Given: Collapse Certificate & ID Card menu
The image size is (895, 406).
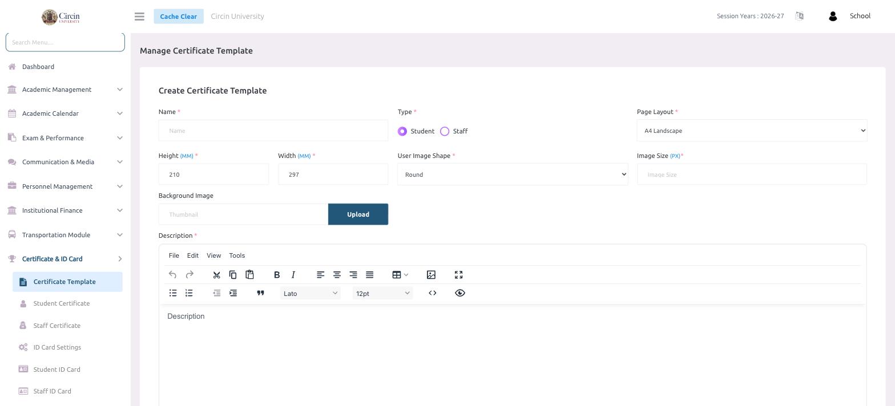Looking at the screenshot, I should 65,259.
